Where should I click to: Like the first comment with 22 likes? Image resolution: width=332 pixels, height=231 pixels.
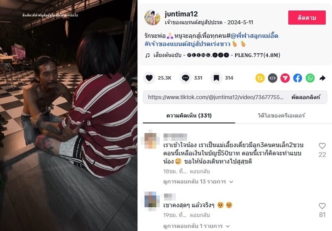[x=322, y=146]
